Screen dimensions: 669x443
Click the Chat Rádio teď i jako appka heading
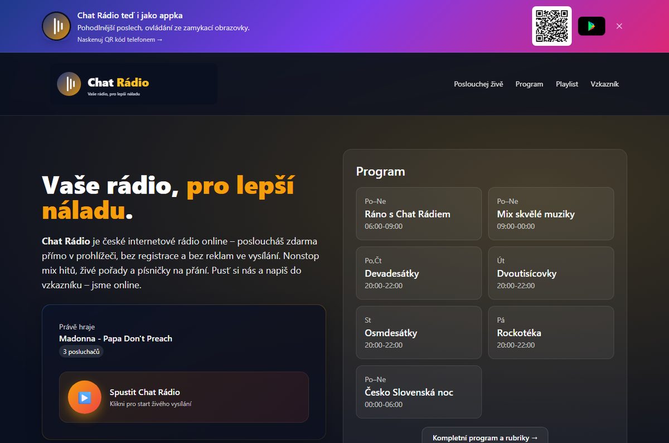[130, 16]
